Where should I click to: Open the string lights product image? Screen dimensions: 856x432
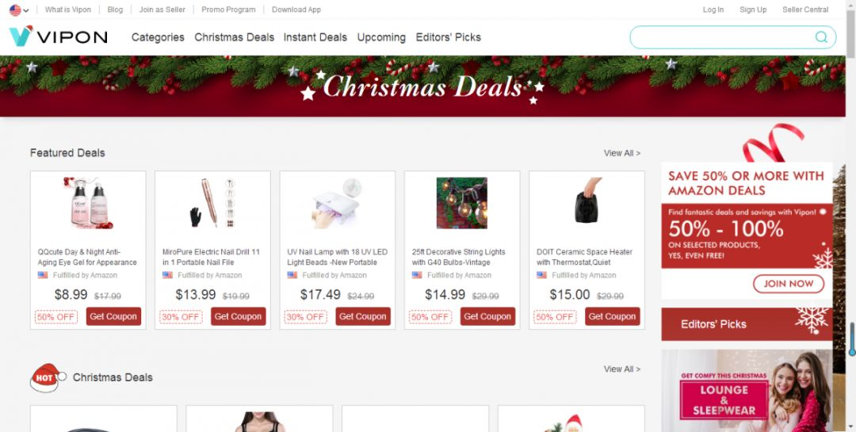462,203
